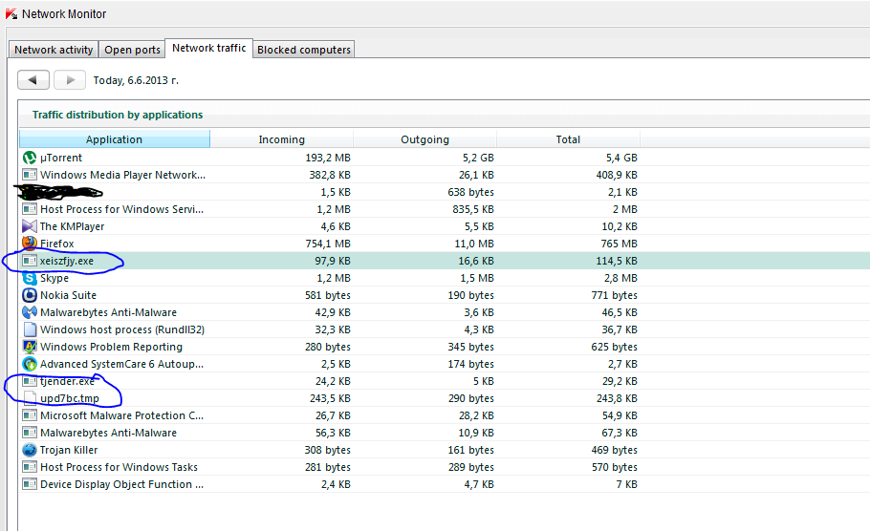Image resolution: width=870 pixels, height=531 pixels.
Task: Sort by the Application column header
Action: 115,139
